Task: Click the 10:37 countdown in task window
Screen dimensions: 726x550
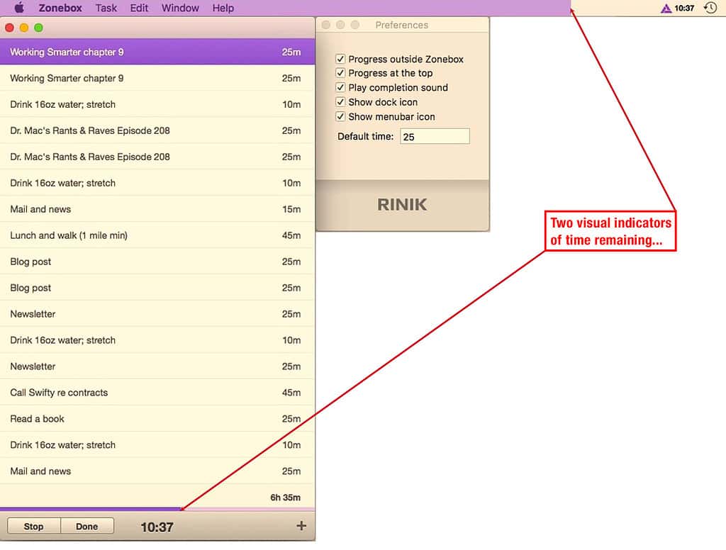Action: click(157, 527)
